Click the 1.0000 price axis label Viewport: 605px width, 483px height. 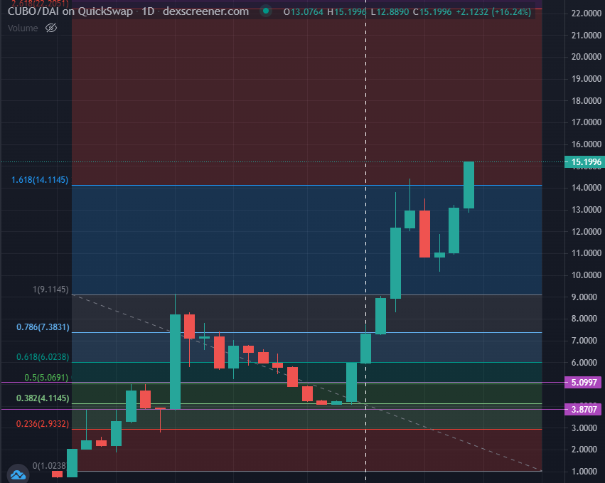[586, 471]
